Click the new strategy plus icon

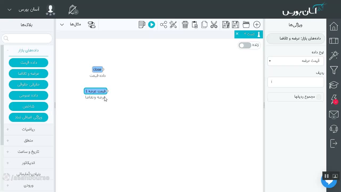[257, 25]
